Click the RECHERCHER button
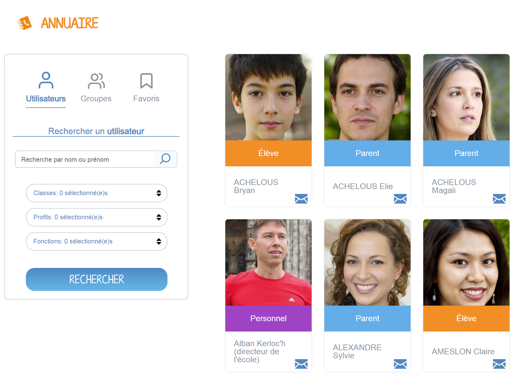The height and width of the screenshot is (379, 528). pos(97,279)
